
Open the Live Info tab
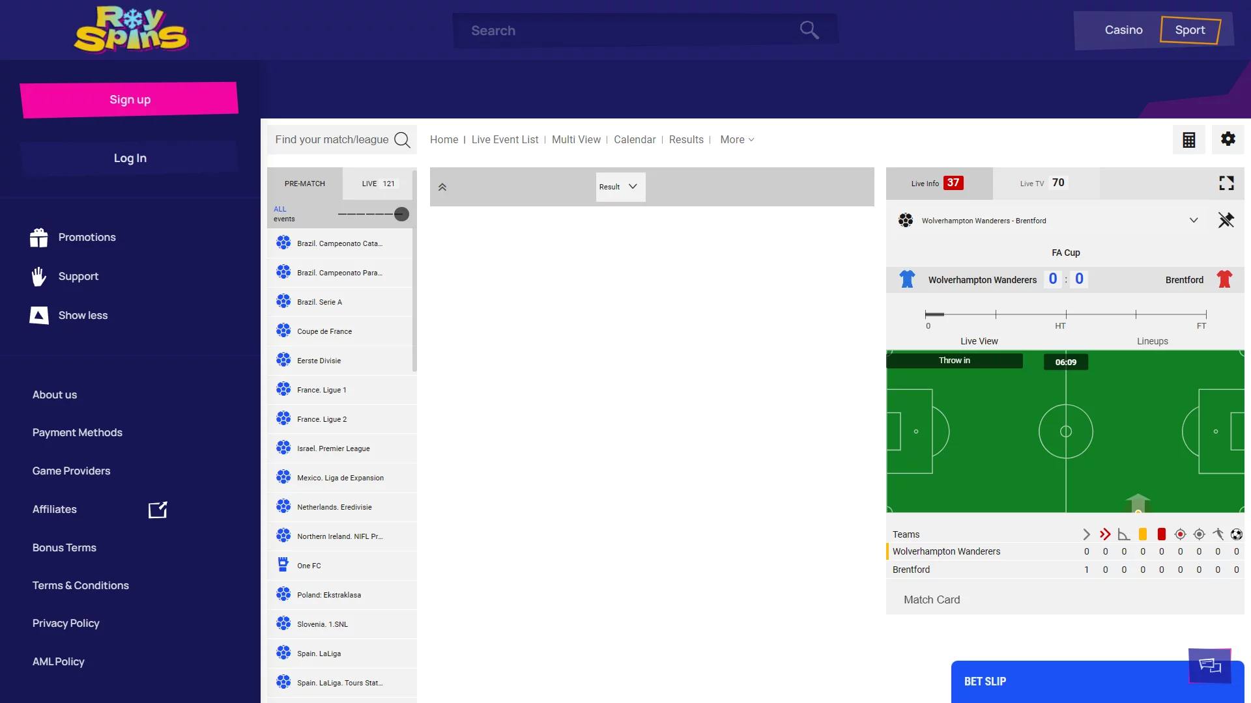click(939, 184)
